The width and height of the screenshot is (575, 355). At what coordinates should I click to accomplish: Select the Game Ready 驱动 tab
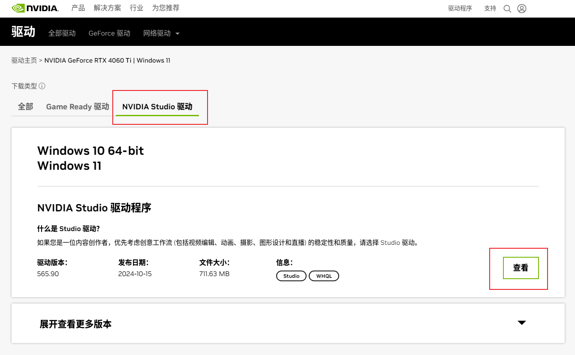coord(78,107)
